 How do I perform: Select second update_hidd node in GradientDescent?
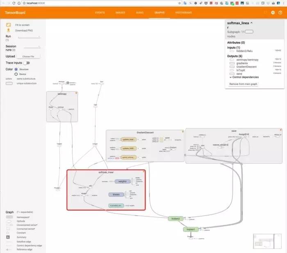click(129, 148)
